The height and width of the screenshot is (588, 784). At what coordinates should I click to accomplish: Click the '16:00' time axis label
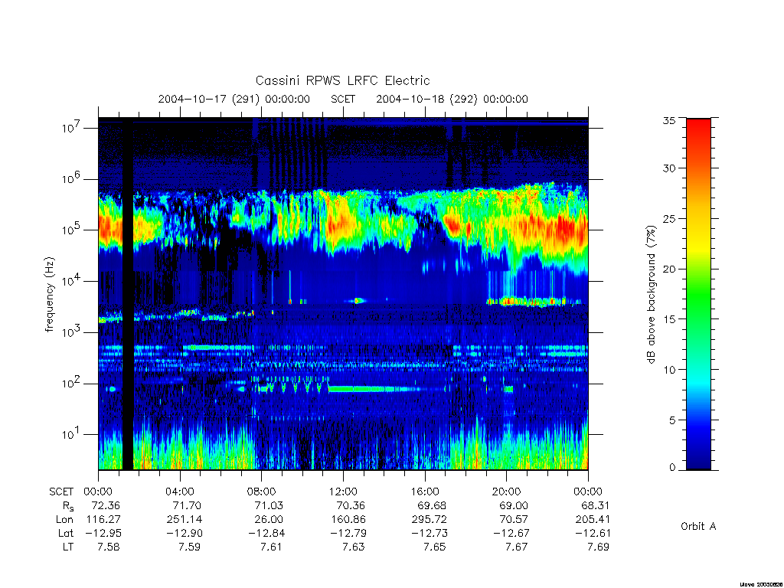click(425, 492)
